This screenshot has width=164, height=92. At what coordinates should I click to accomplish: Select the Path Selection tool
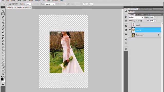click(x=3, y=59)
